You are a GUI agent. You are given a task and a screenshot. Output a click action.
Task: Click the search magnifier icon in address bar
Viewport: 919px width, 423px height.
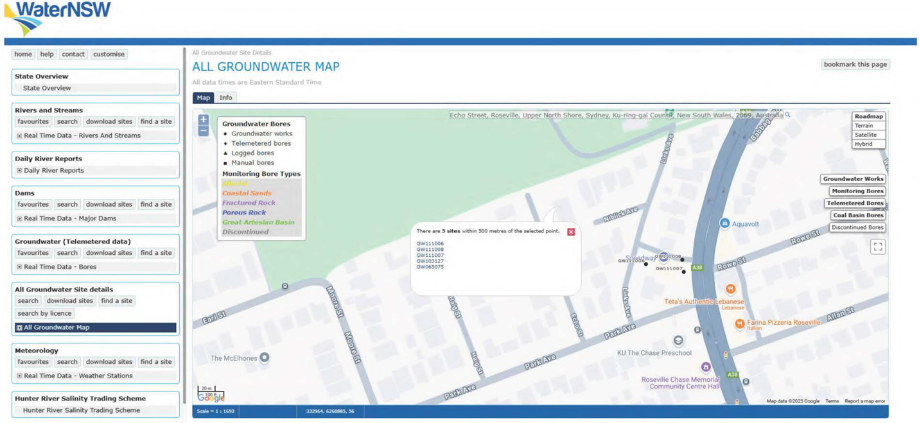coord(788,115)
